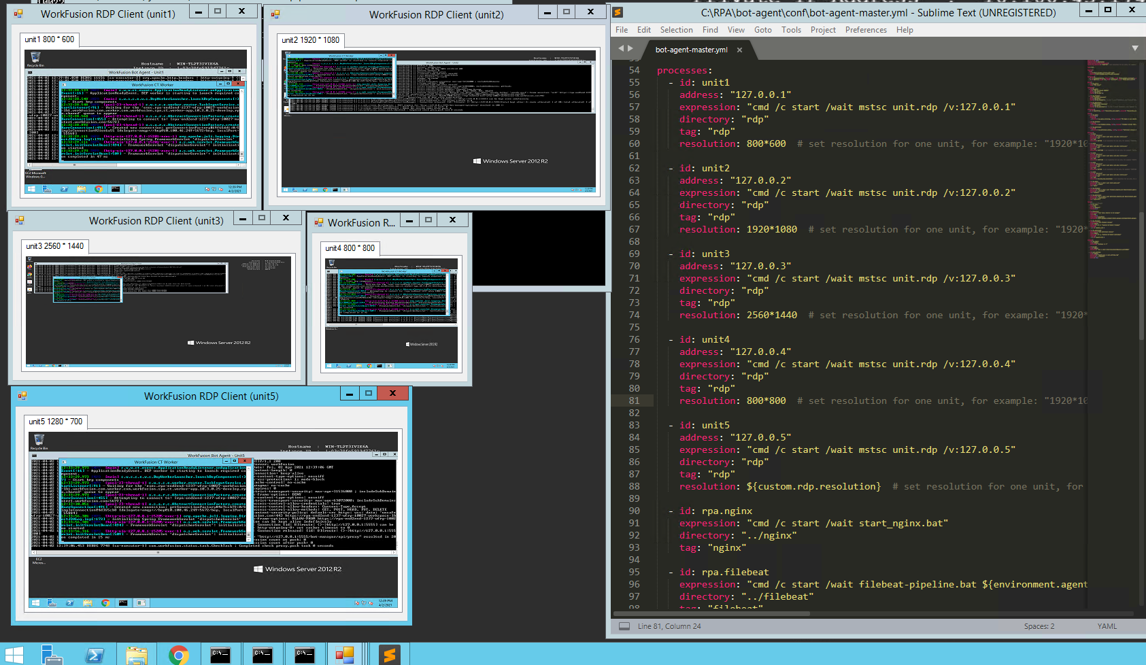
Task: Click the command prompt icon in unit5's taskbar
Action: click(123, 602)
